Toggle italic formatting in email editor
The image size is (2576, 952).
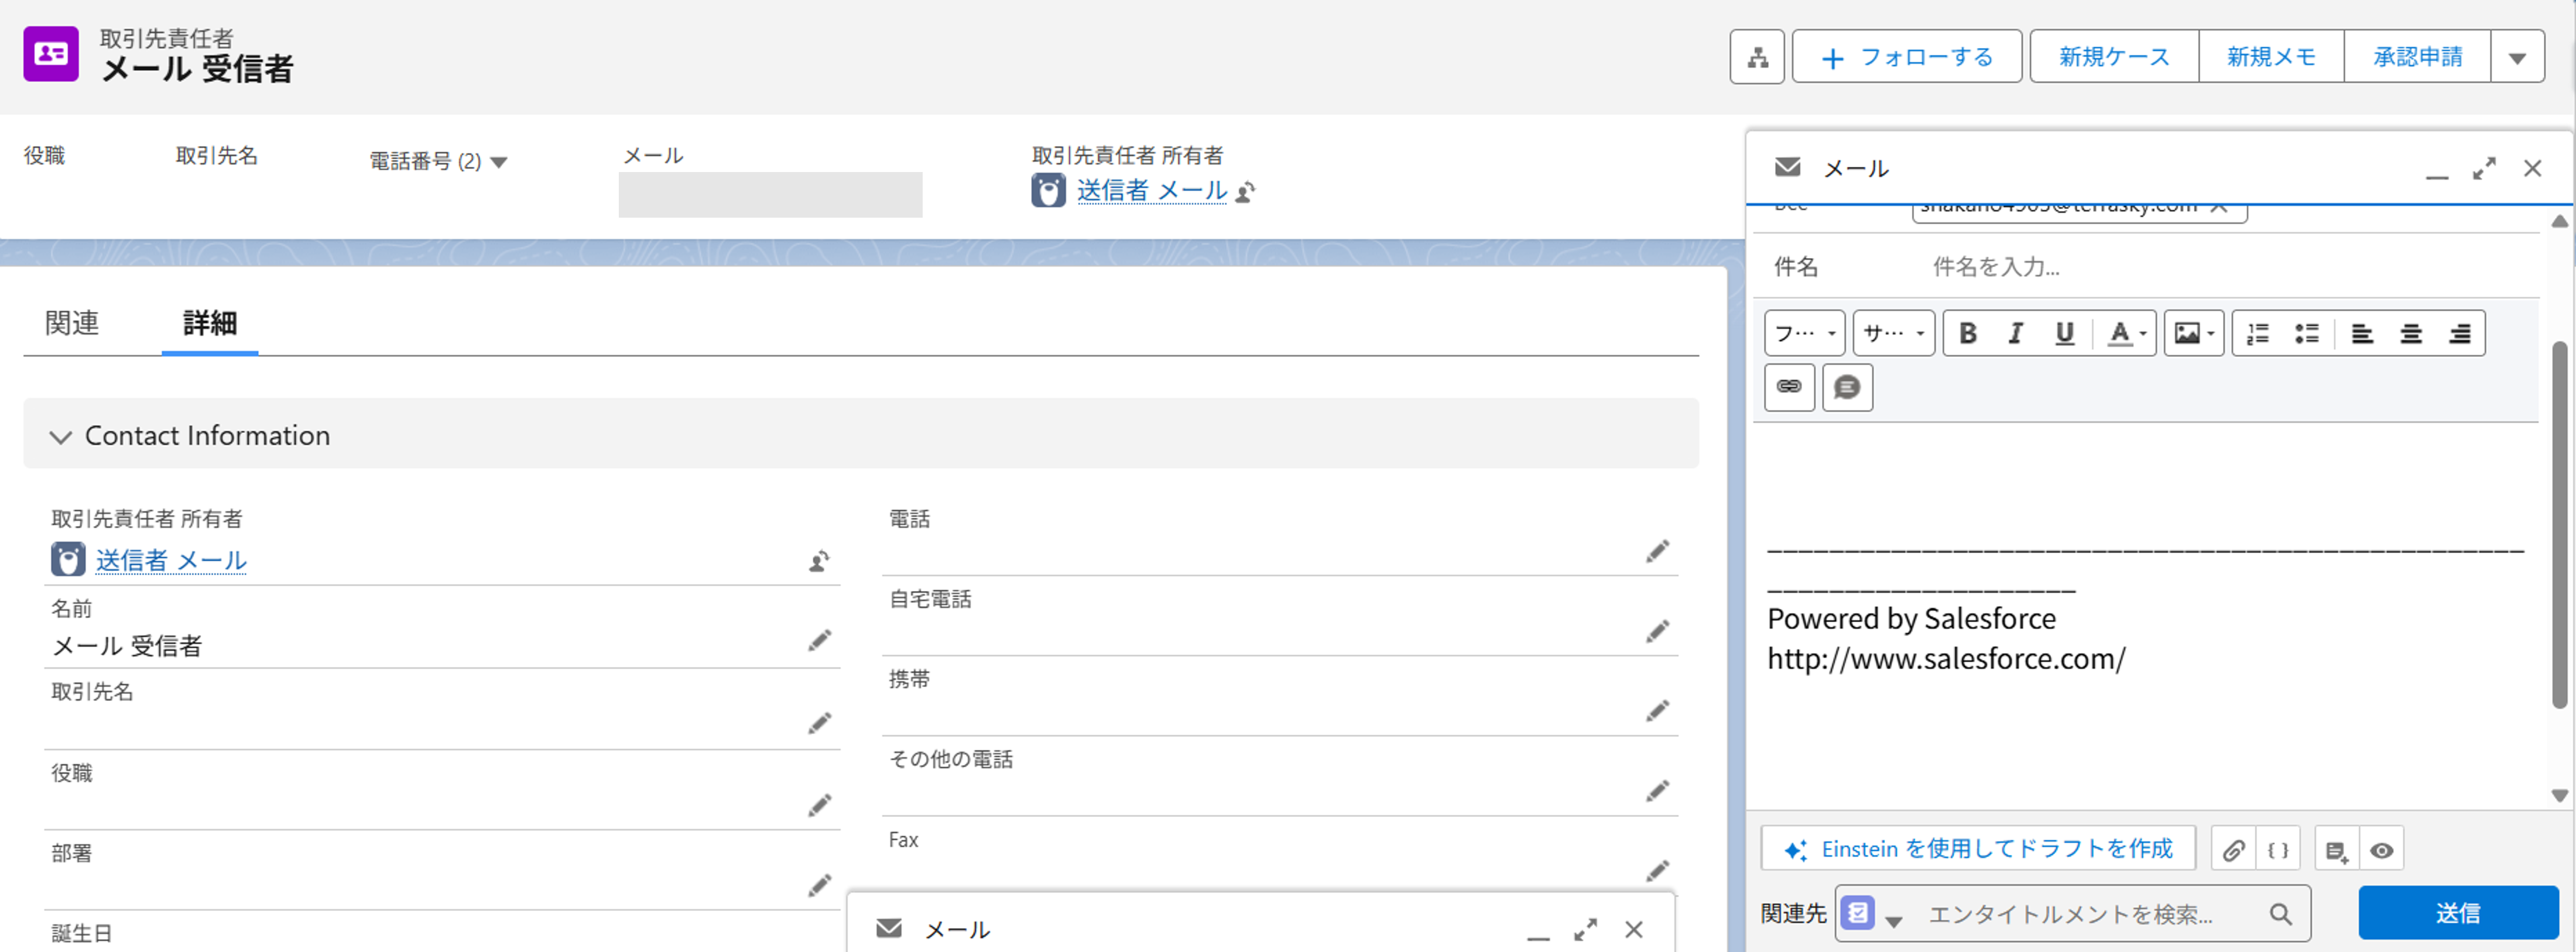[x=2015, y=334]
